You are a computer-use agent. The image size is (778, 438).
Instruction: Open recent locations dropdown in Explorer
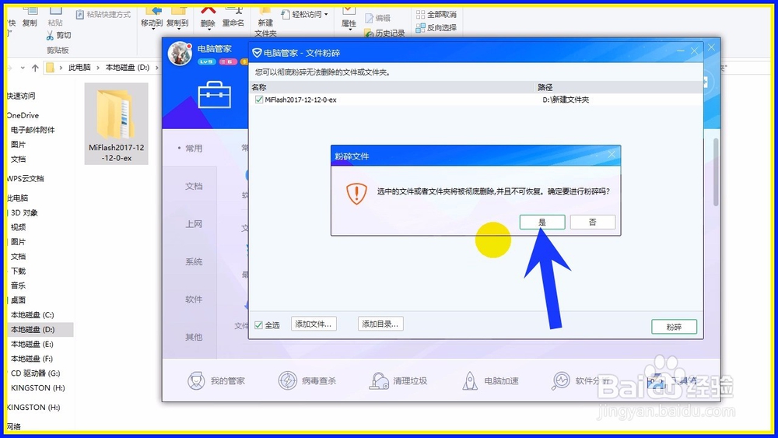(23, 68)
